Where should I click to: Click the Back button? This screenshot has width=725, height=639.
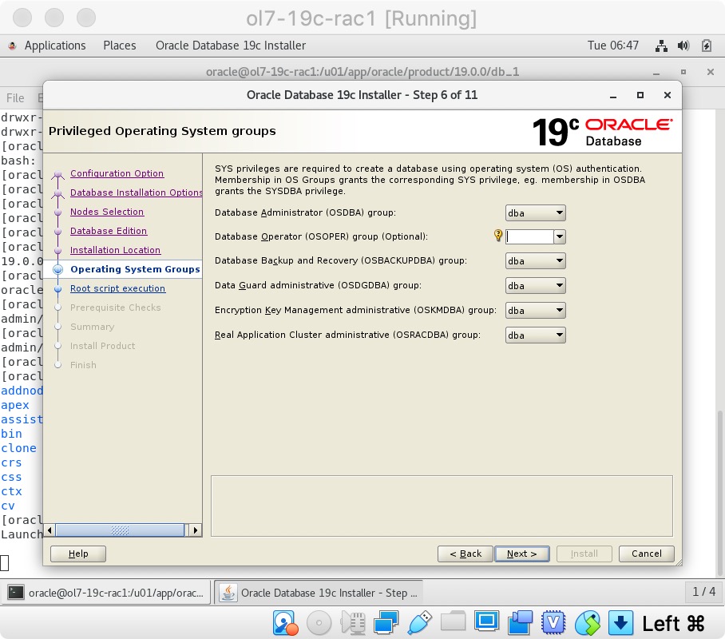click(466, 554)
